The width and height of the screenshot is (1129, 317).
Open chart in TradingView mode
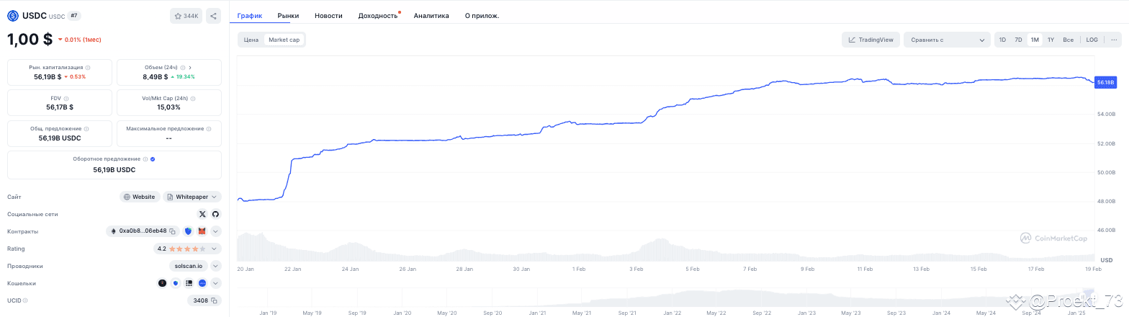(x=871, y=40)
